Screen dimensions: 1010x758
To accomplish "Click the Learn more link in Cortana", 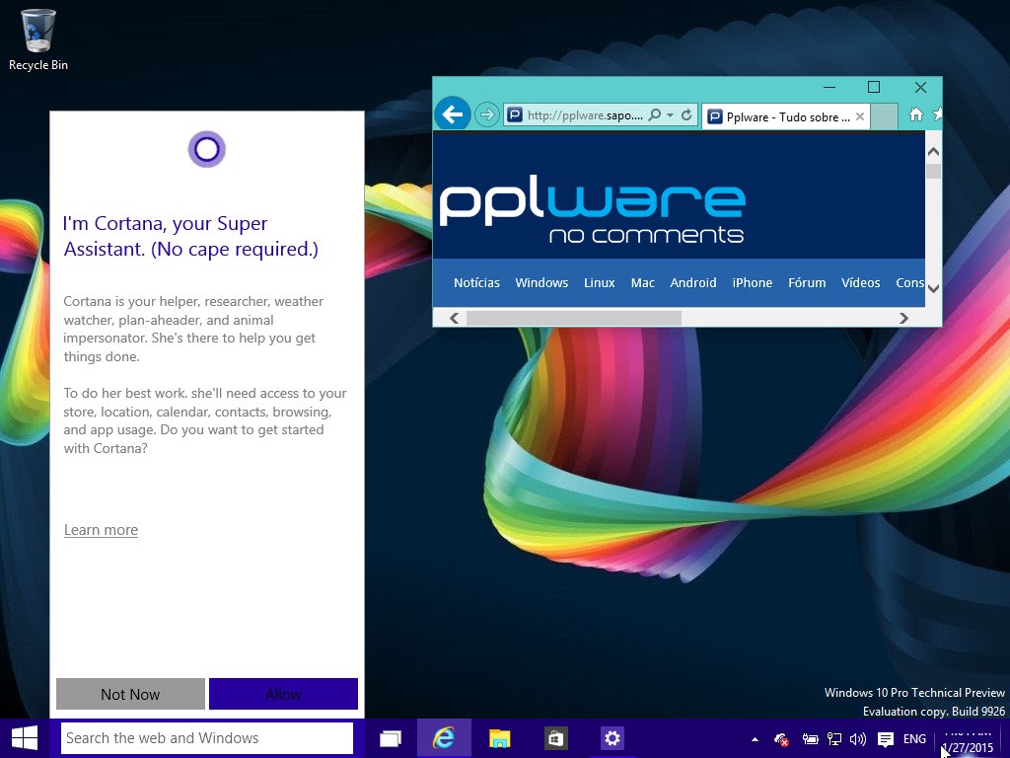I will click(x=102, y=530).
